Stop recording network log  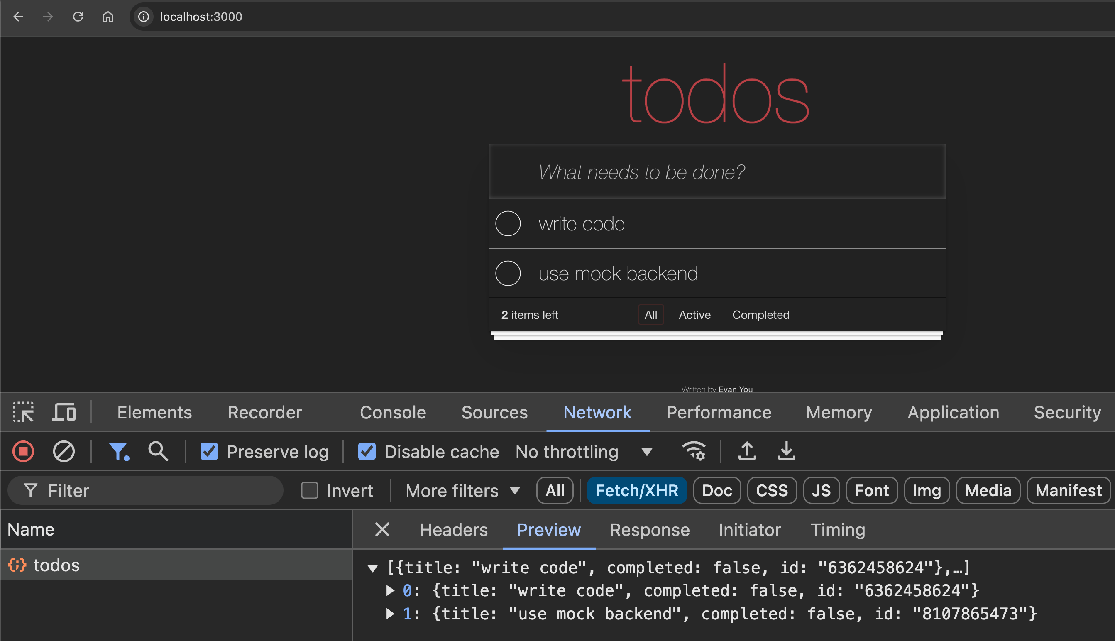click(x=23, y=451)
